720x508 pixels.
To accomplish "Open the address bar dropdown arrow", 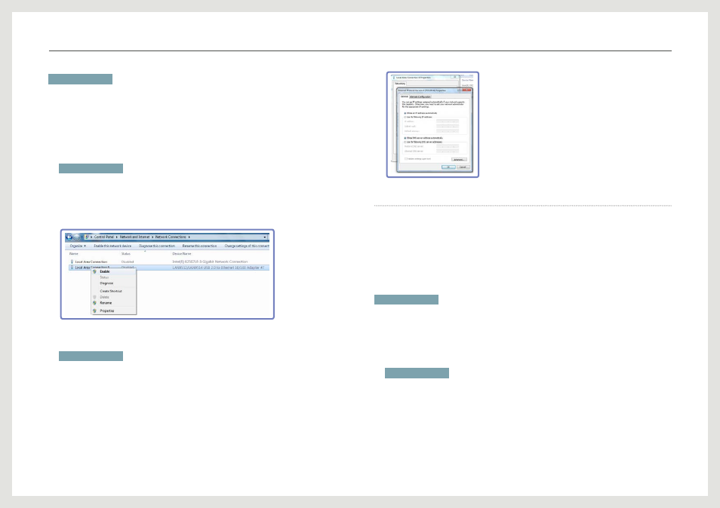I will pos(265,237).
